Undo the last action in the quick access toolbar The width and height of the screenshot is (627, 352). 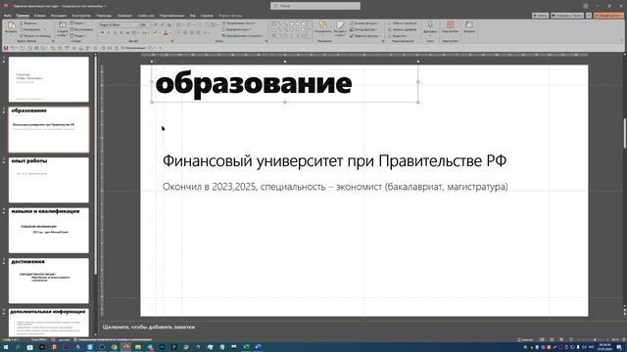pyautogui.click(x=13, y=48)
